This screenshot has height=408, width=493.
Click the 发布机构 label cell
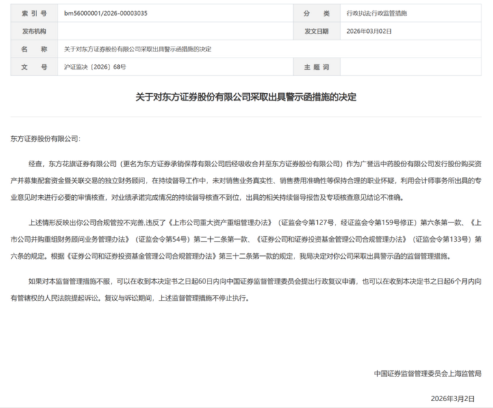point(34,31)
